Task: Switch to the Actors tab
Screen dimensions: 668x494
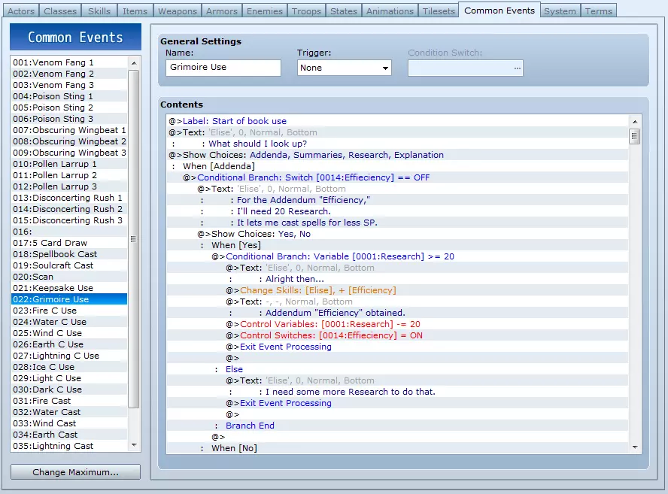Action: [20, 11]
